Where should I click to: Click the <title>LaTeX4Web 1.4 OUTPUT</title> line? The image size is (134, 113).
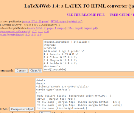click(62, 87)
